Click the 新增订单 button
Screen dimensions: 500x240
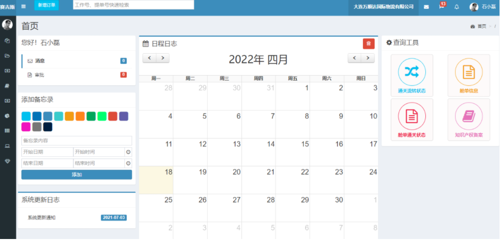pos(46,5)
